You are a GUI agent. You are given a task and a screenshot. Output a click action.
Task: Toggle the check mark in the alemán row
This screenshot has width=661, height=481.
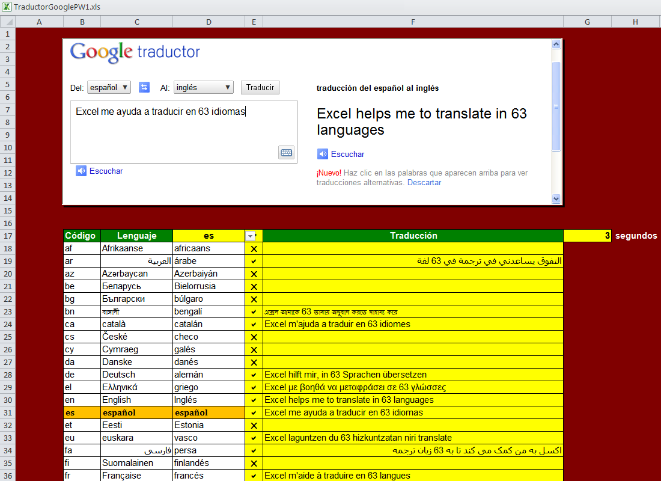(x=254, y=375)
